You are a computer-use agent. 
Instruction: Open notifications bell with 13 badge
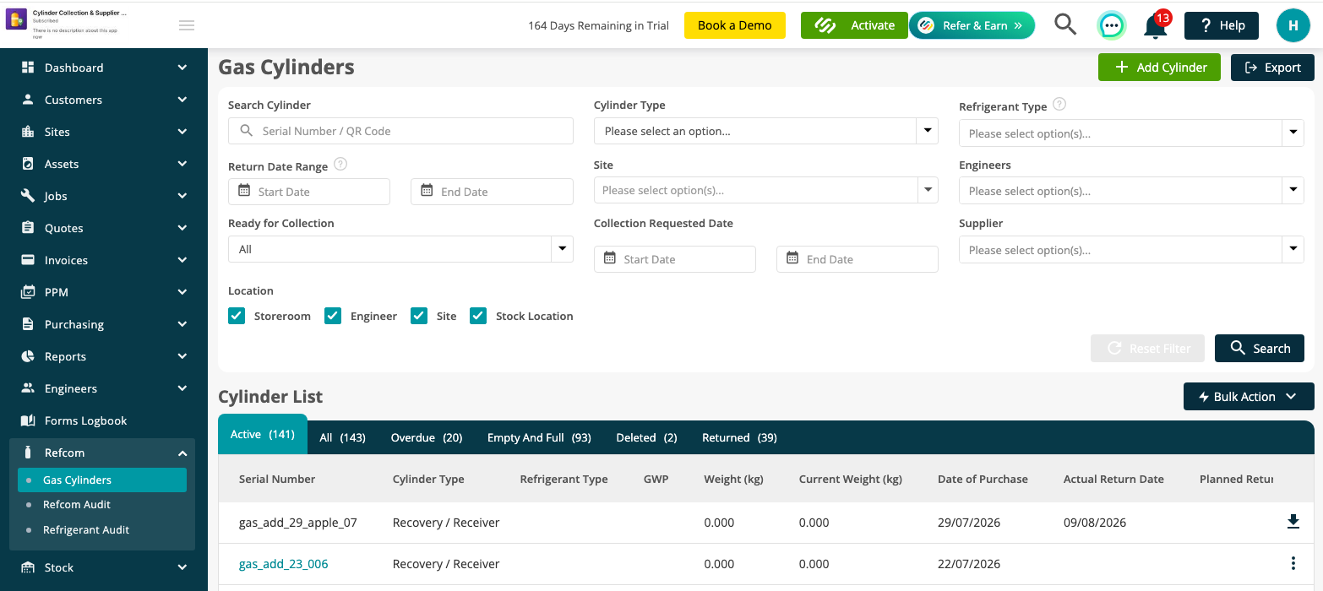tap(1156, 24)
